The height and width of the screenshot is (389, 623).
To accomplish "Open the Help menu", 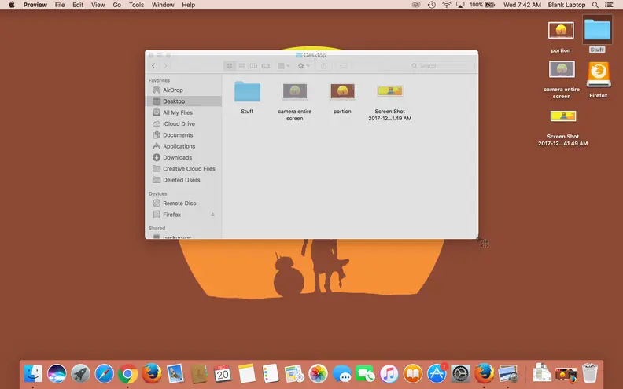I will tap(188, 5).
